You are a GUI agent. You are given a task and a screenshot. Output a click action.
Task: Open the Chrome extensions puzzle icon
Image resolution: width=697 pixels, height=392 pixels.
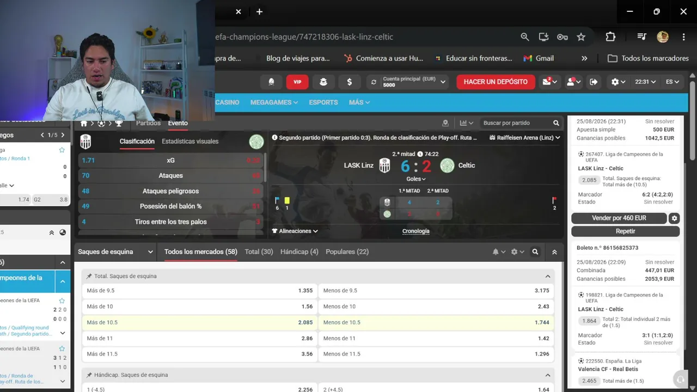pos(610,37)
